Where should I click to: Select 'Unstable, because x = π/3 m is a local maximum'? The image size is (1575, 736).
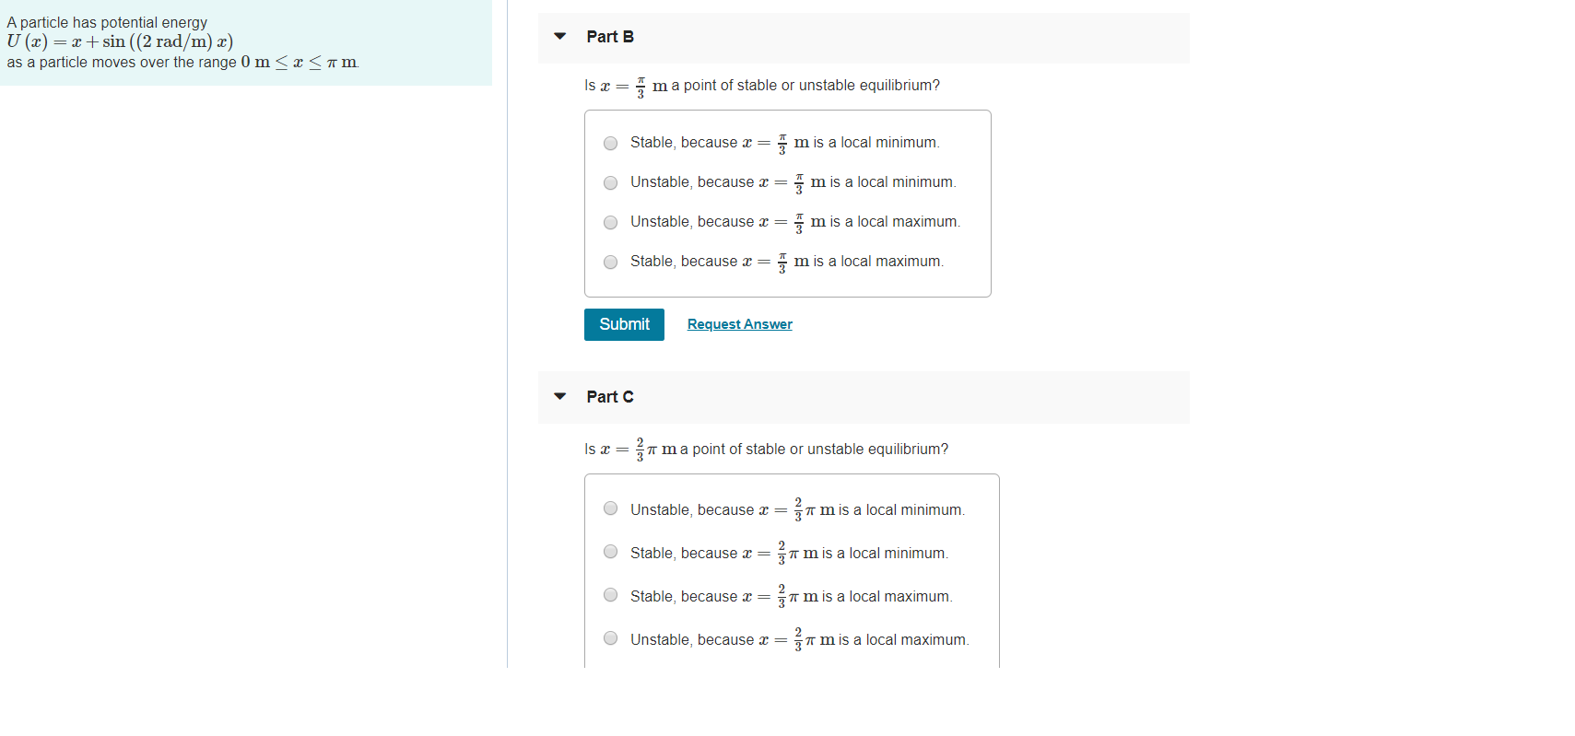pos(610,223)
